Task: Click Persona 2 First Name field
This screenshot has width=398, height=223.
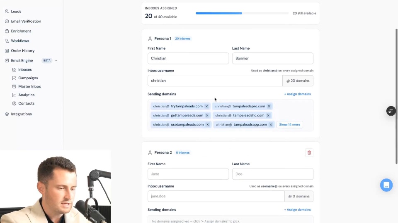Action: click(188, 174)
